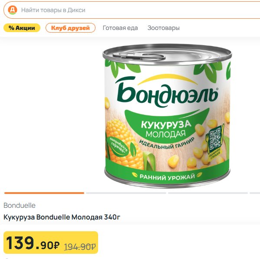Open the corn can product photo
Image resolution: width=260 pixels, height=259 pixels.
pos(167,116)
